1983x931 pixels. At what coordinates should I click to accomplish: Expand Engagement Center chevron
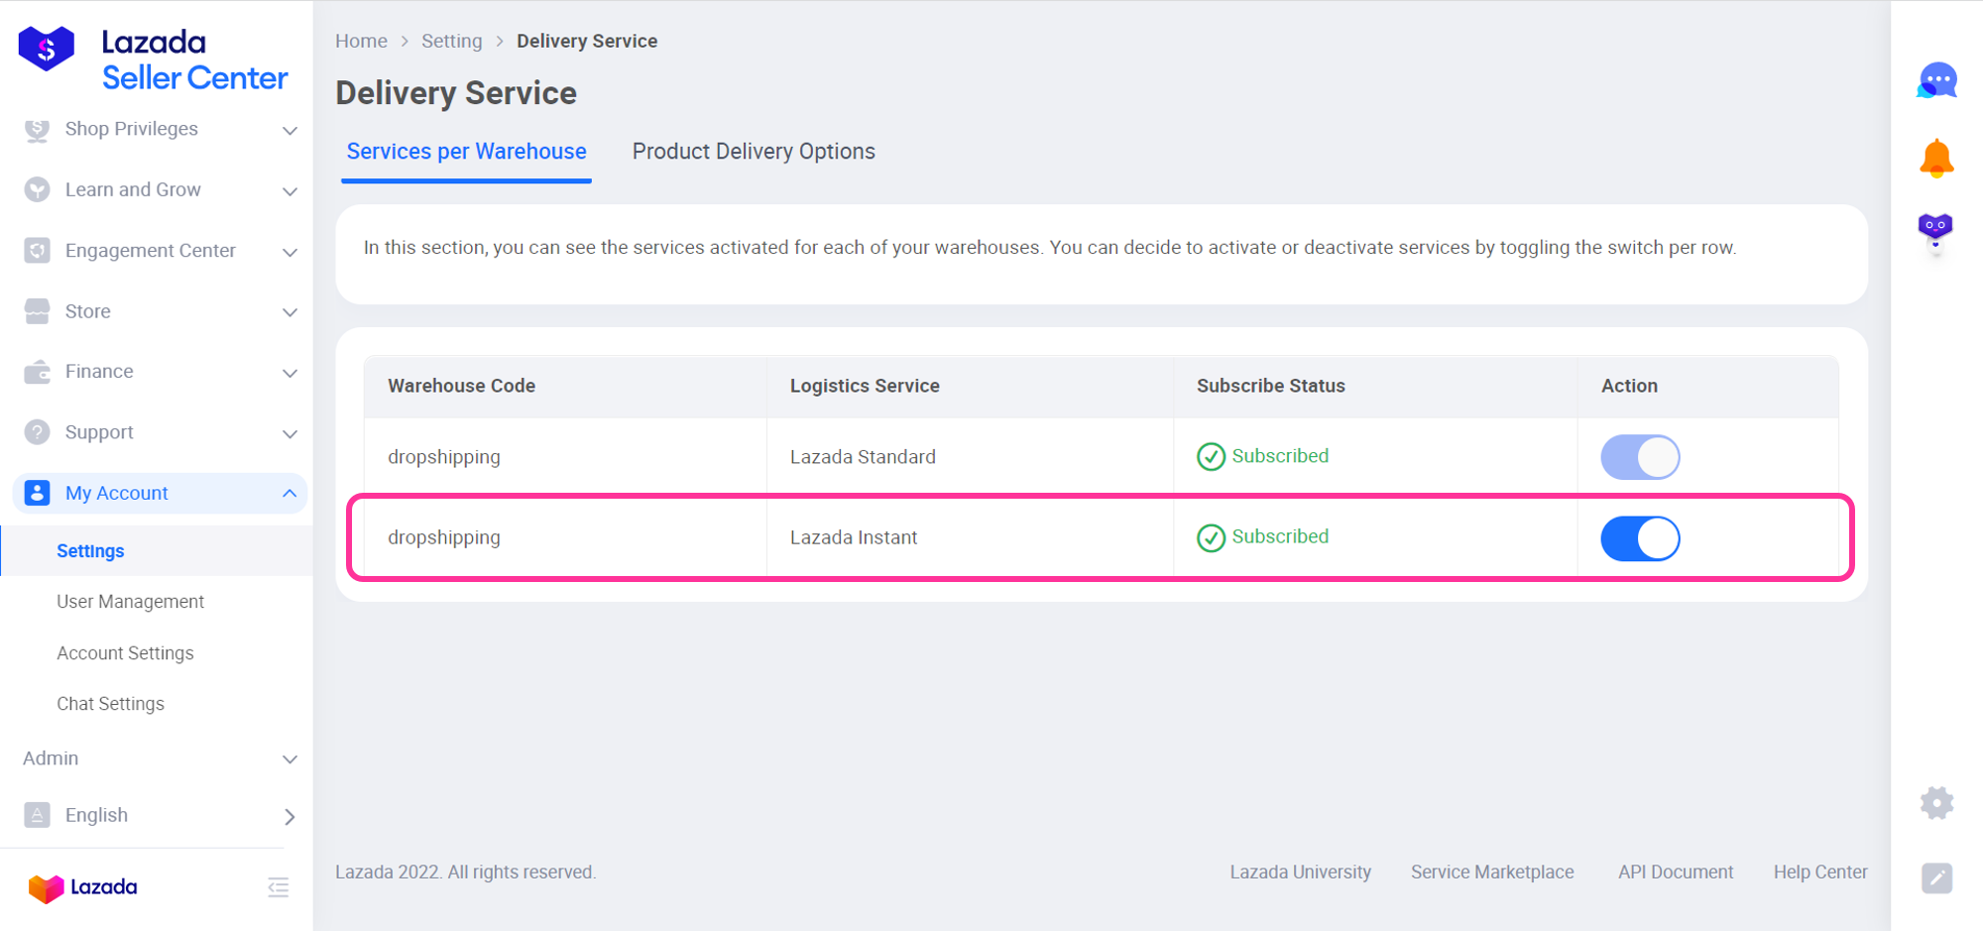(290, 252)
